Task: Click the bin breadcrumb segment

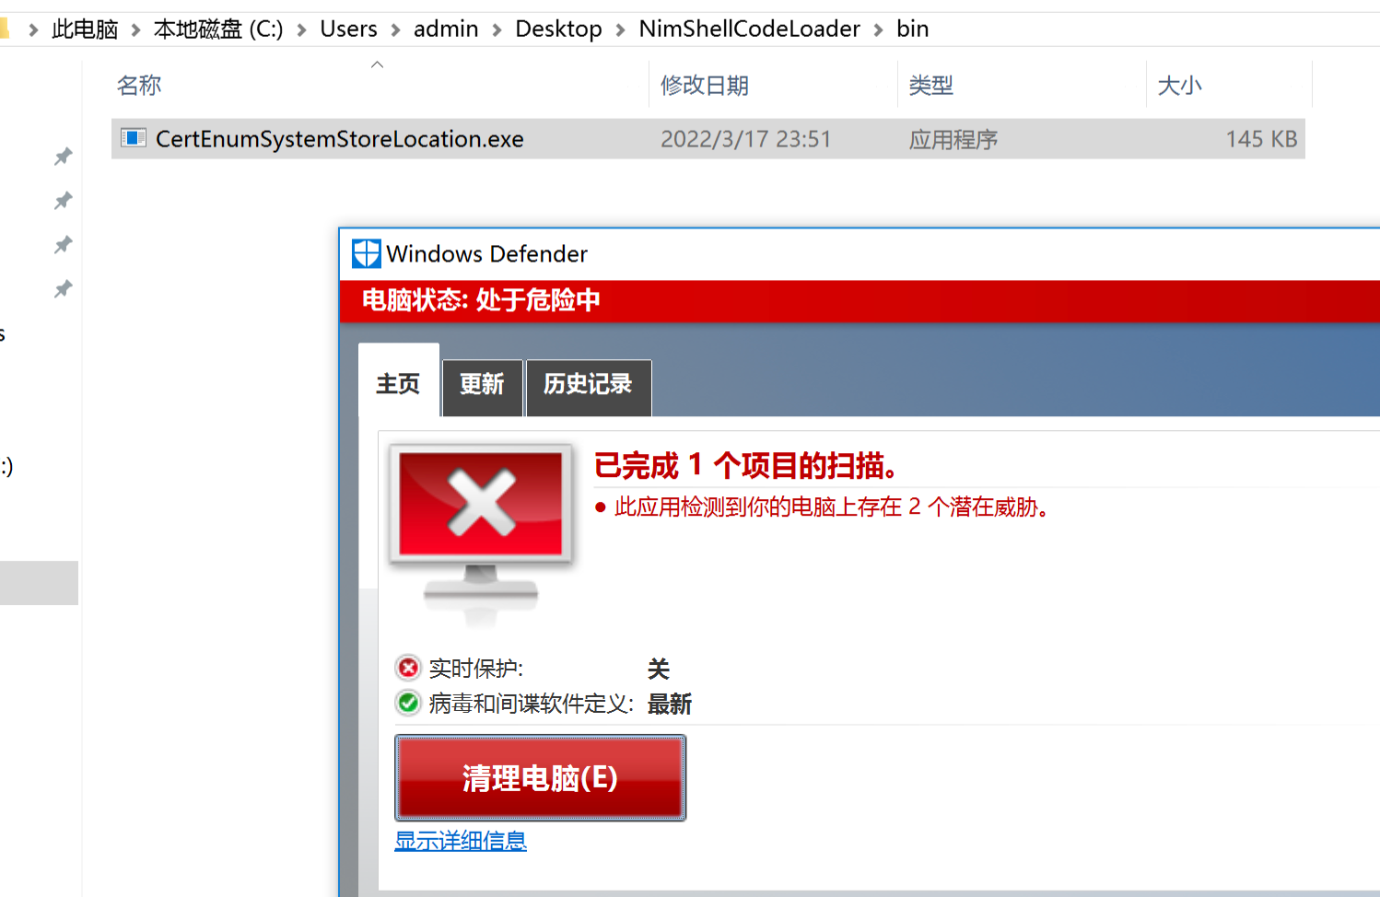Action: [x=912, y=29]
